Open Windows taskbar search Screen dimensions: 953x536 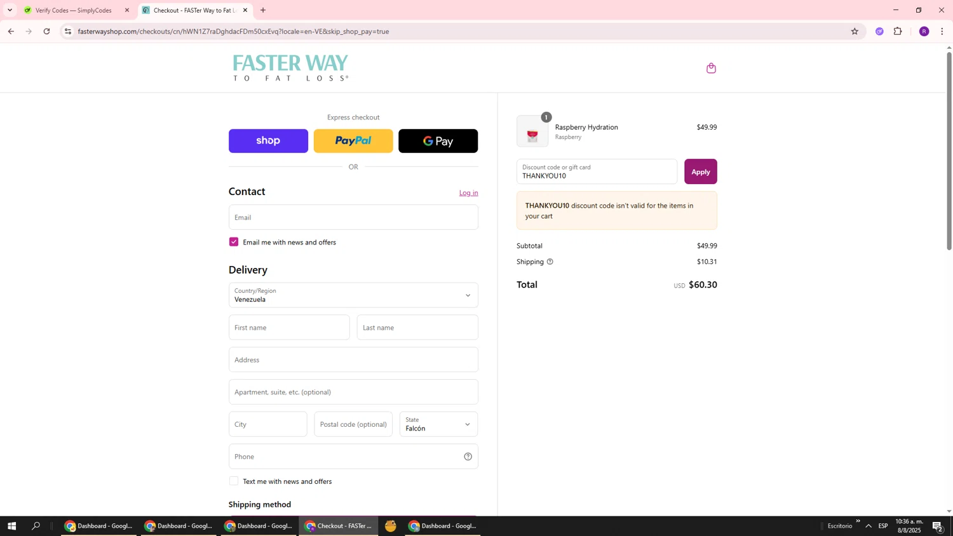[x=36, y=526]
